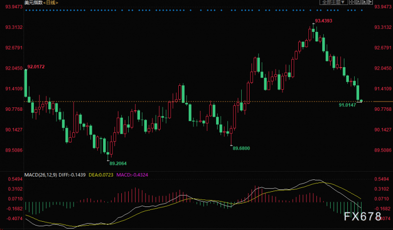
Task: Open the 全部主题 dropdown
Action: pos(334,2)
